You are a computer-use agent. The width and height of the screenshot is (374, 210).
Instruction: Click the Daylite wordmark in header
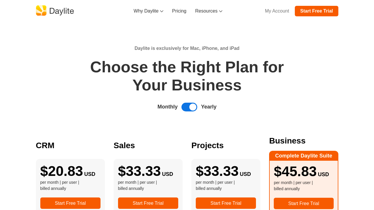61,11
